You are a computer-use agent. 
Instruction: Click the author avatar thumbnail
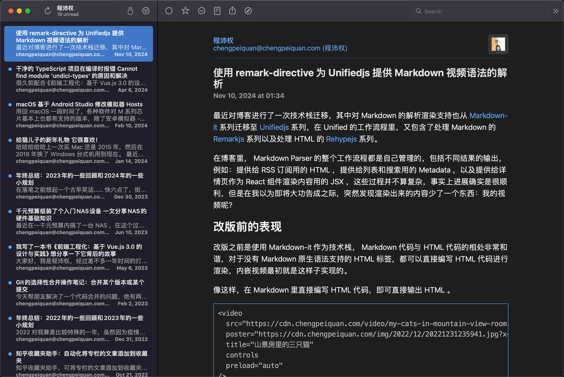498,44
